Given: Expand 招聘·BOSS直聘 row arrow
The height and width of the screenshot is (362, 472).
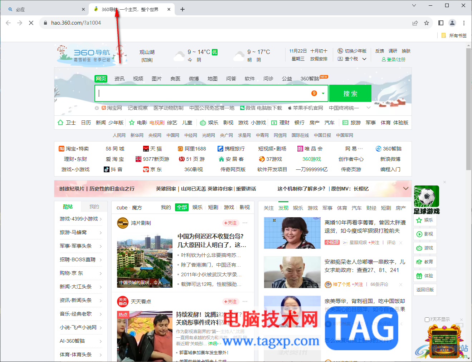Looking at the screenshot, I should (101, 260).
